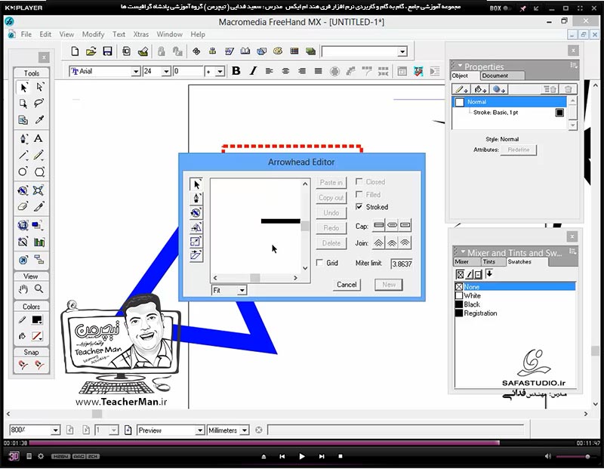Select the Pen tool in Tools panel

pos(23,138)
